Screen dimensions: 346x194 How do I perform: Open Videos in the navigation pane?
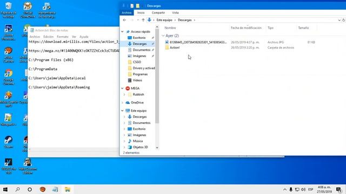pos(137,80)
